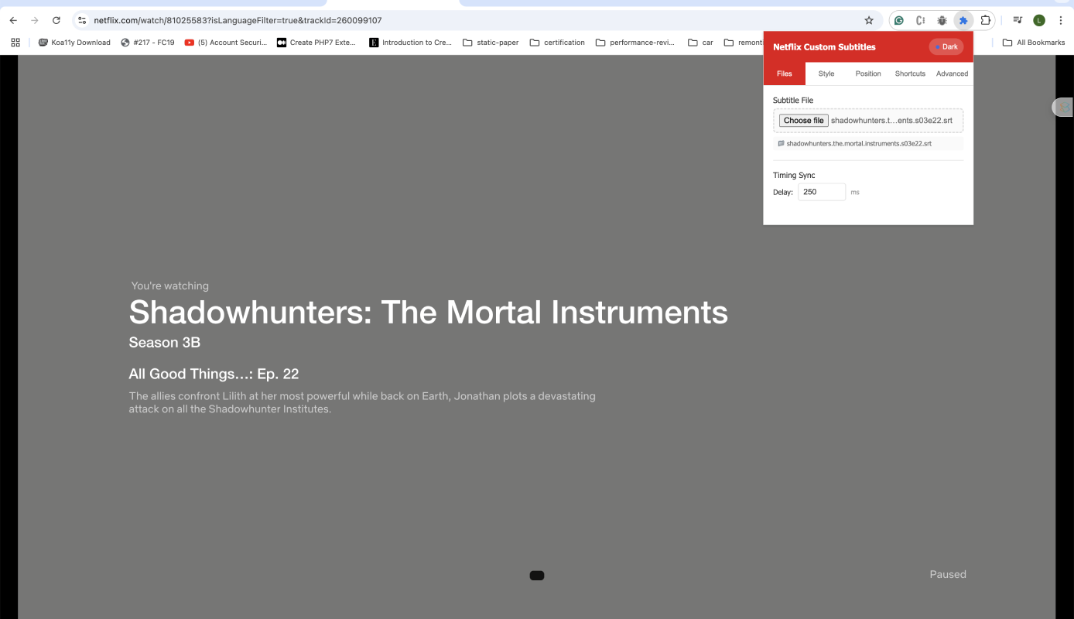
Task: Bookmark this page with the star icon
Action: pos(869,20)
